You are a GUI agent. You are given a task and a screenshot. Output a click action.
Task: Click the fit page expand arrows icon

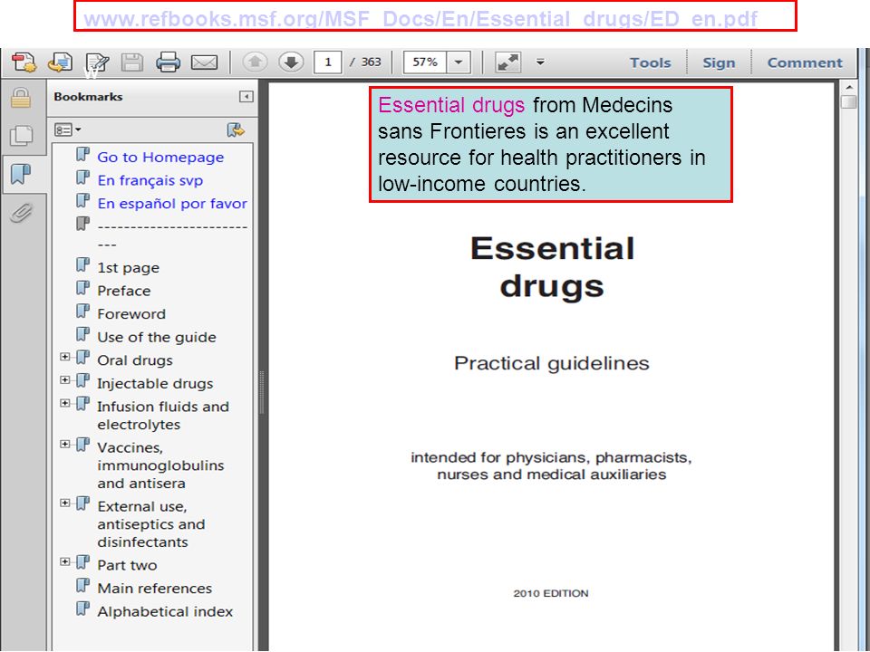click(x=507, y=62)
